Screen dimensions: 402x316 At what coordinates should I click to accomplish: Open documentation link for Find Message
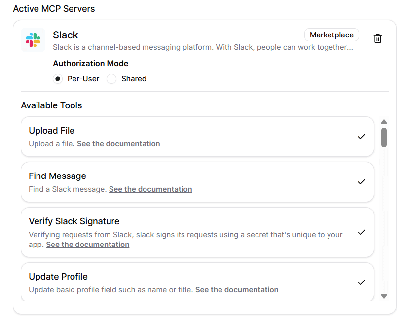[x=150, y=189]
